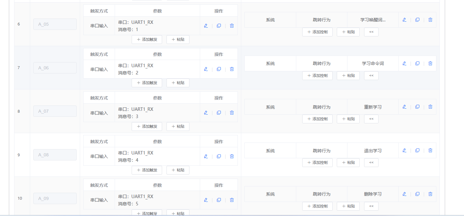
Task: Copy the 删除学习 action
Action: click(417, 194)
